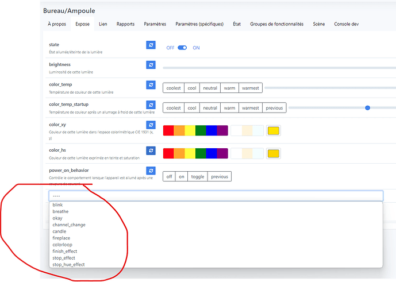Refresh the color_hs value
The image size is (396, 282).
151,150
